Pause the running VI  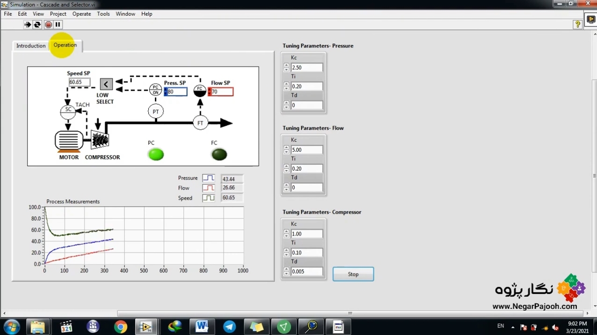tap(58, 25)
